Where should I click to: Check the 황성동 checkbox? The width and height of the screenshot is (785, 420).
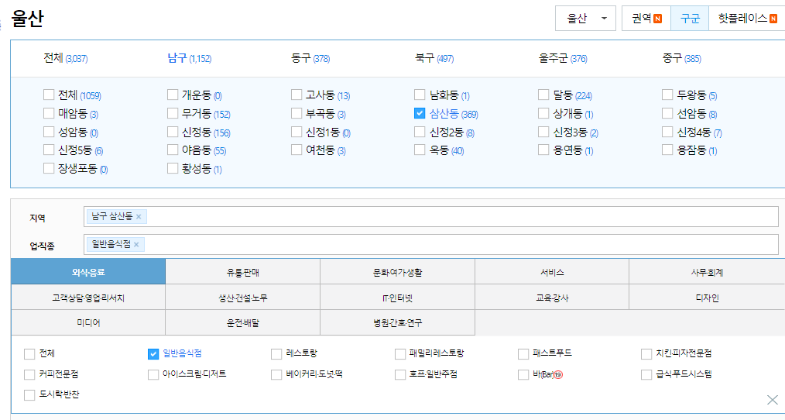[x=173, y=168]
